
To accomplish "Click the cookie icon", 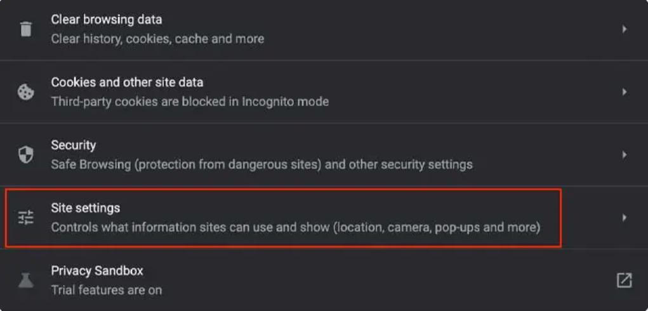I will coord(26,92).
